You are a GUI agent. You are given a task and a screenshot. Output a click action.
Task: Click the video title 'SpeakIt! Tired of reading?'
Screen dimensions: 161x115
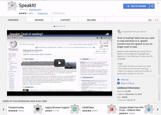pos(26,34)
